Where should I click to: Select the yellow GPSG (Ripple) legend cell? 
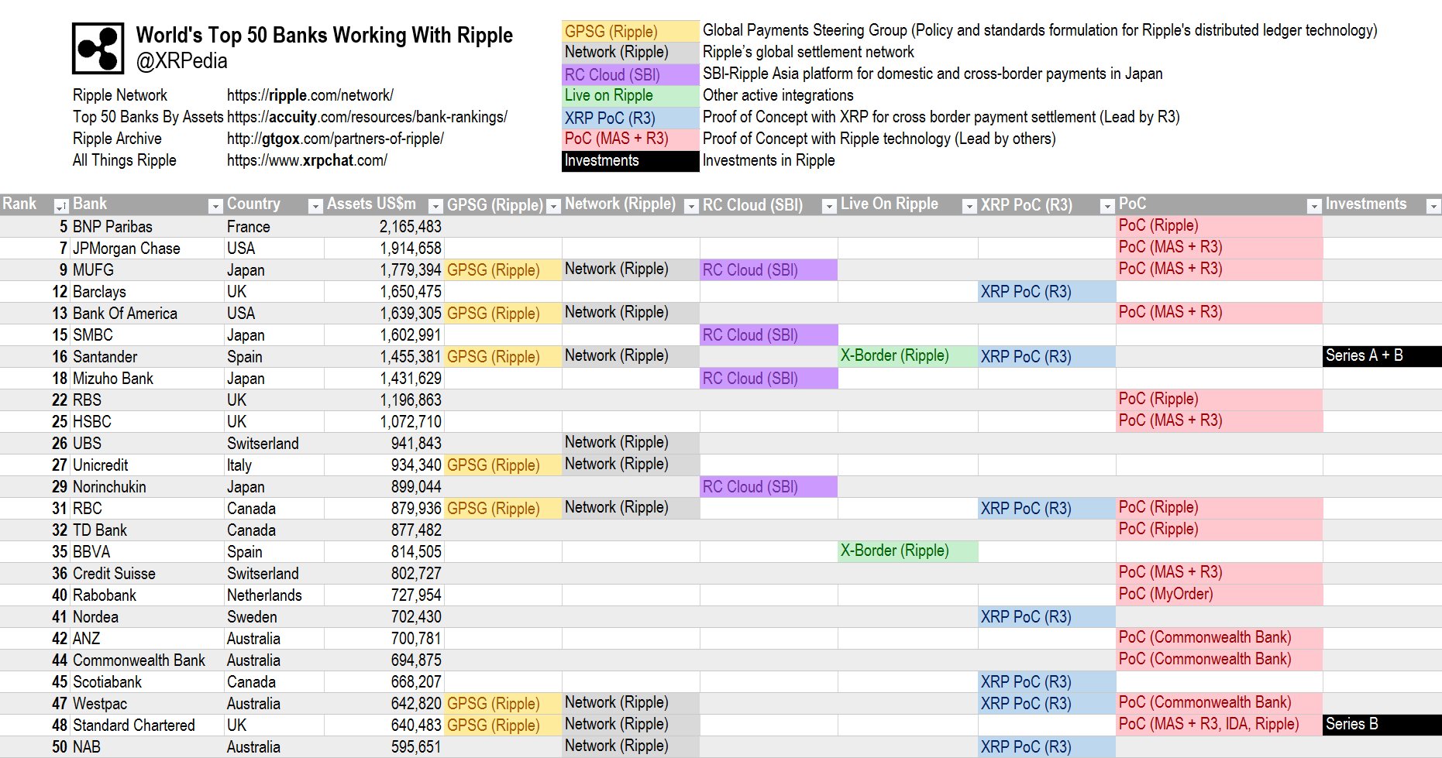[x=630, y=31]
